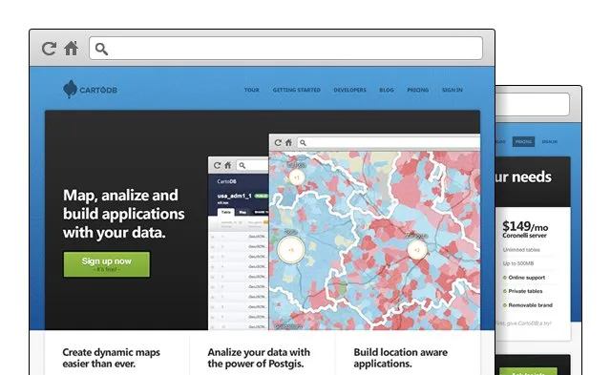The width and height of the screenshot is (611, 375).
Task: Click the Table tab in the embedded table window
Action: coord(226,212)
